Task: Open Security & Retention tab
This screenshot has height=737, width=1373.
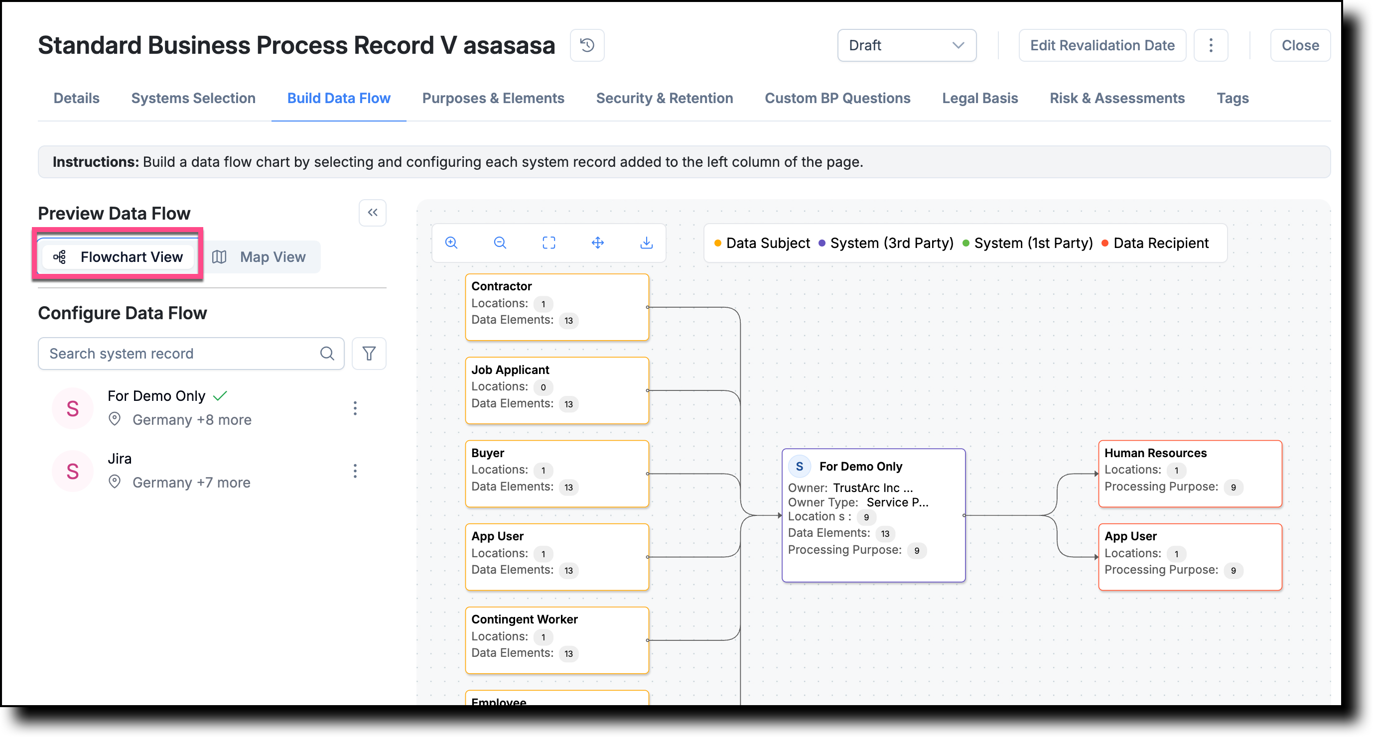Action: [x=664, y=98]
